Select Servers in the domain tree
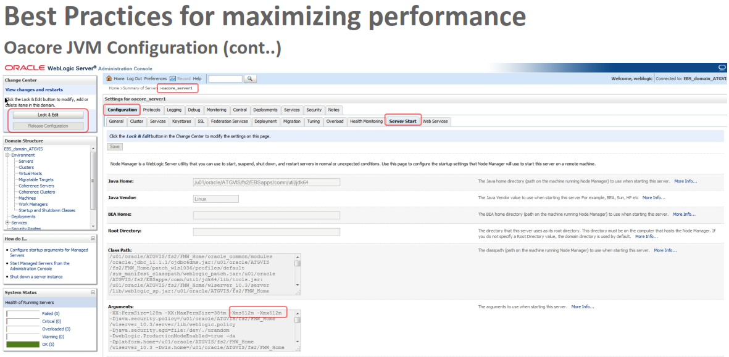Viewport: 729px width, 357px height. 26,161
